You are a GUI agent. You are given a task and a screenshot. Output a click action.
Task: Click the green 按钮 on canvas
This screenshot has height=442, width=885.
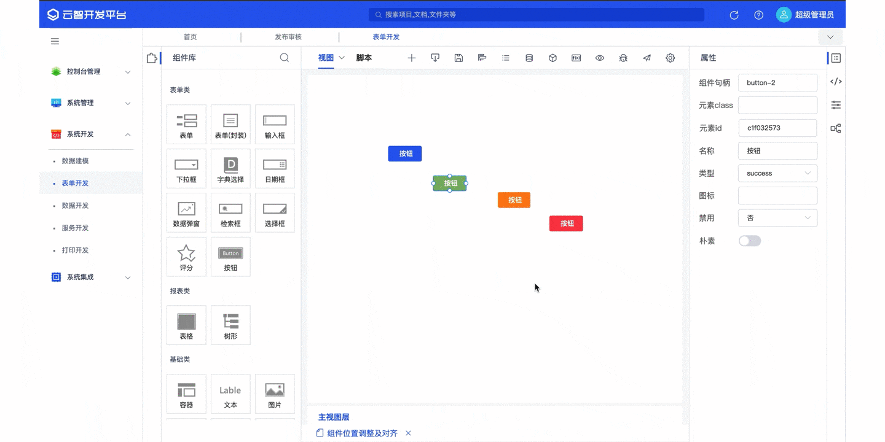click(450, 183)
